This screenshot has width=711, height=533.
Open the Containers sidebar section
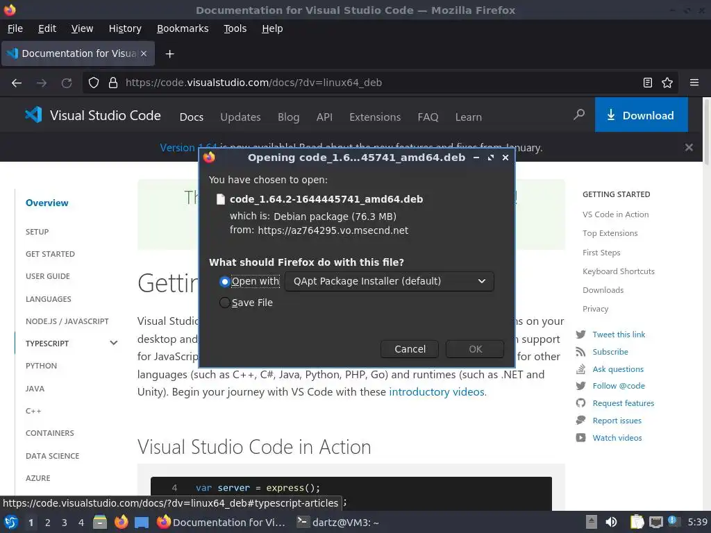[x=49, y=433]
